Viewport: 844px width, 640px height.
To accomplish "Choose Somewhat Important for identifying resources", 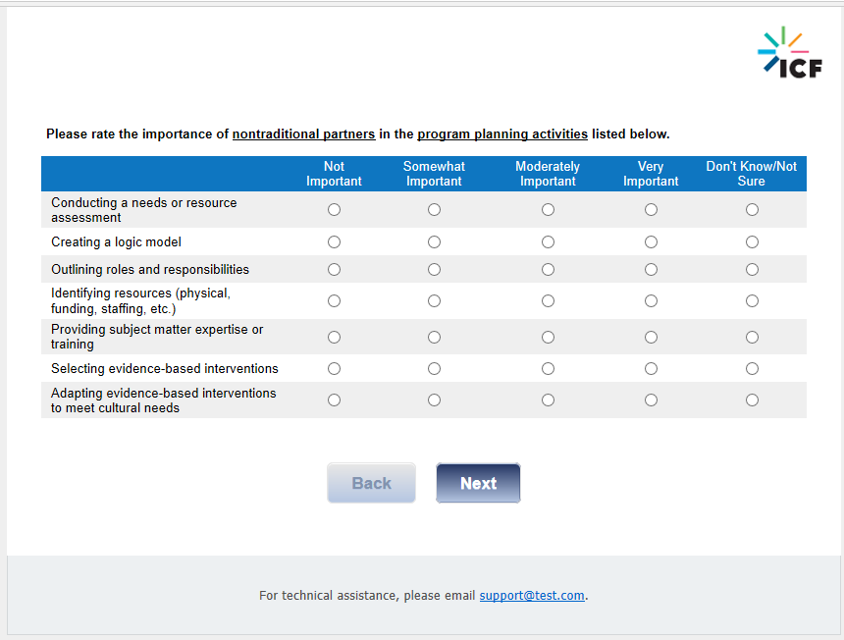I will (x=434, y=301).
